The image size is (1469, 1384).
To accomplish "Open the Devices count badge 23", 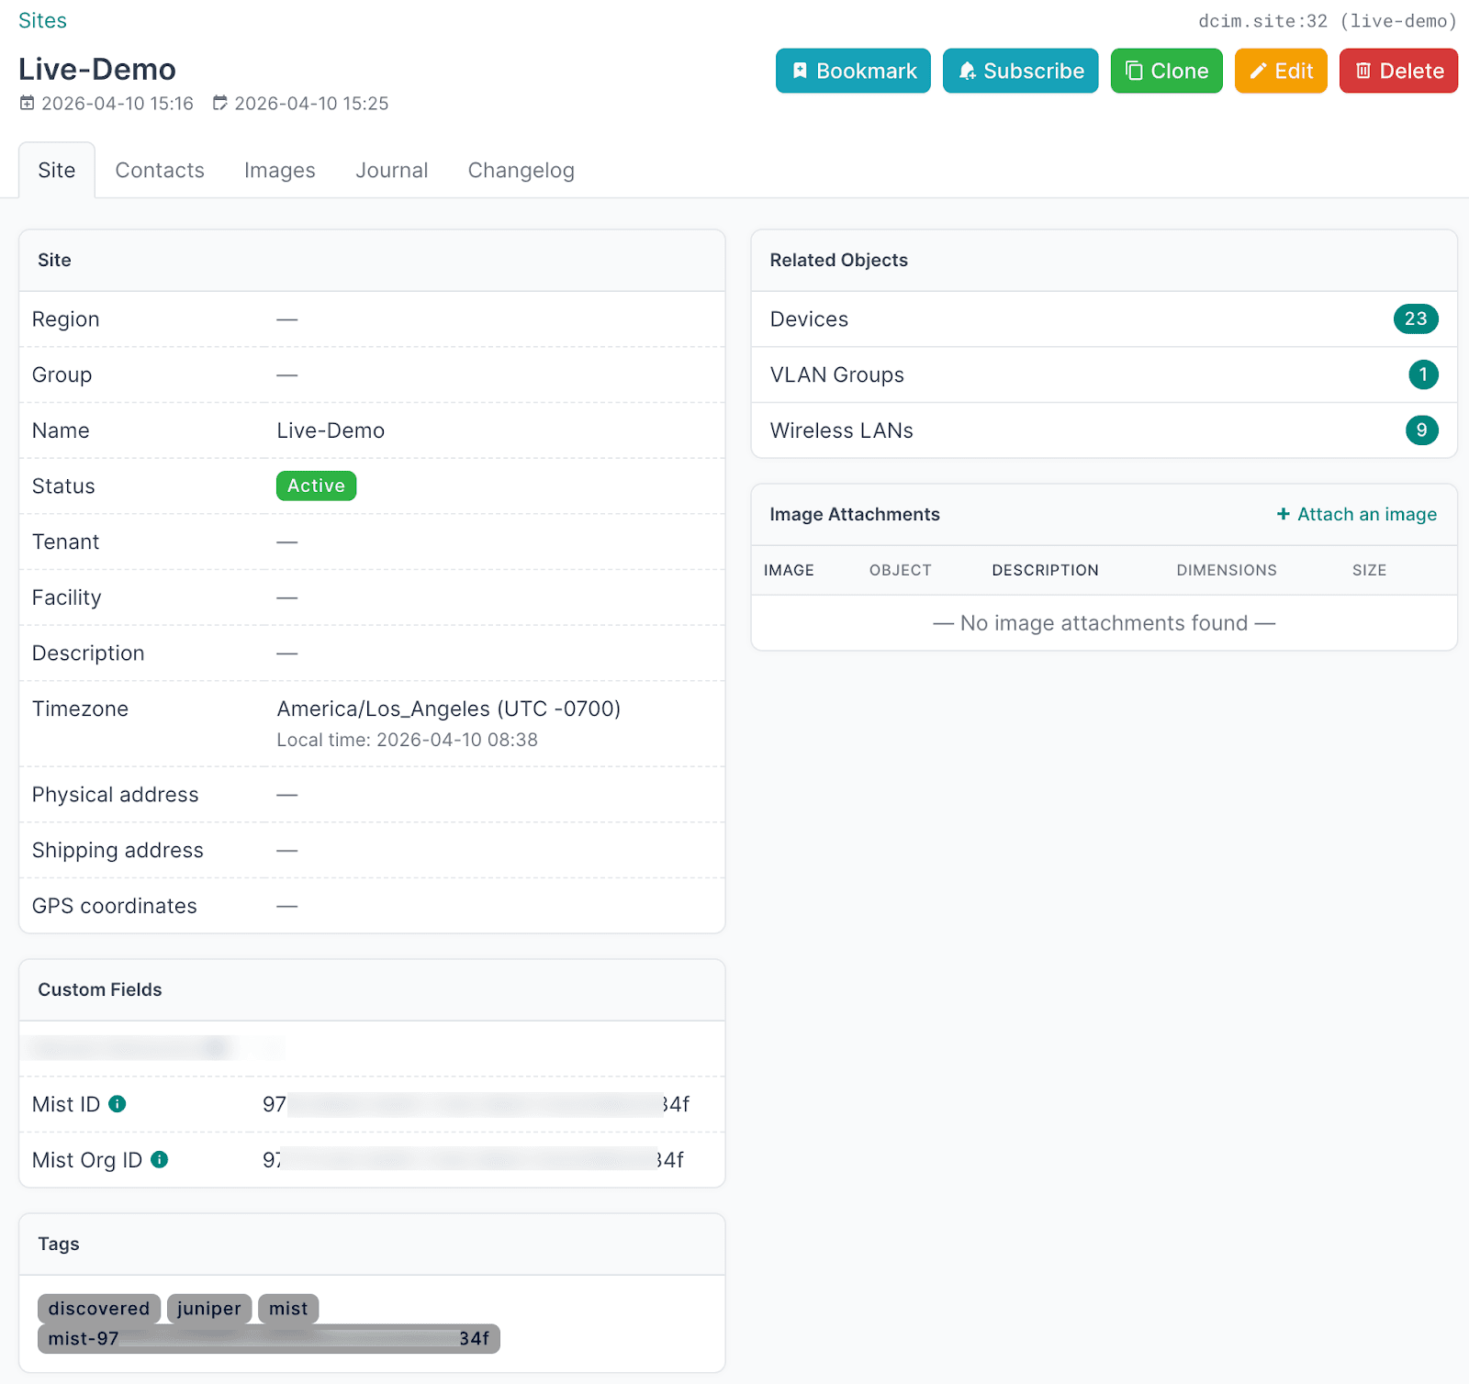I will 1415,318.
